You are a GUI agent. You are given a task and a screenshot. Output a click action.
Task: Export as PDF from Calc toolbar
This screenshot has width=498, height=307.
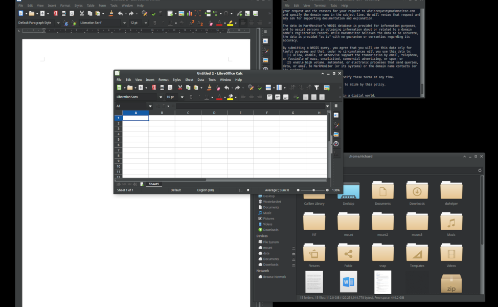pyautogui.click(x=154, y=87)
